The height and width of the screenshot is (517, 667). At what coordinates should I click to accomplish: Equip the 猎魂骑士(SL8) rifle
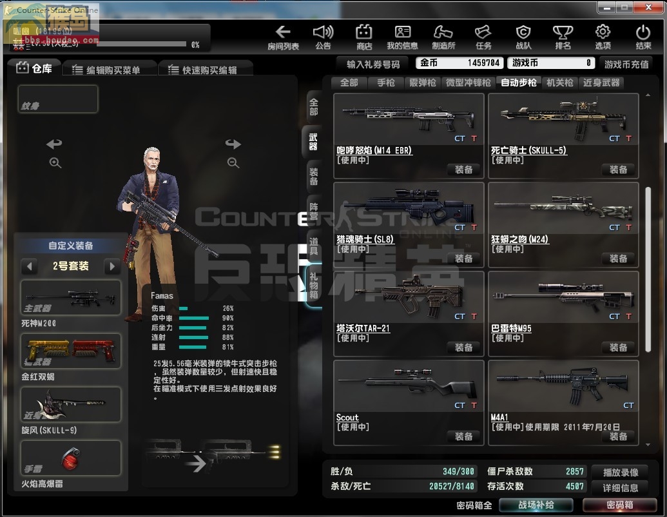(x=463, y=258)
